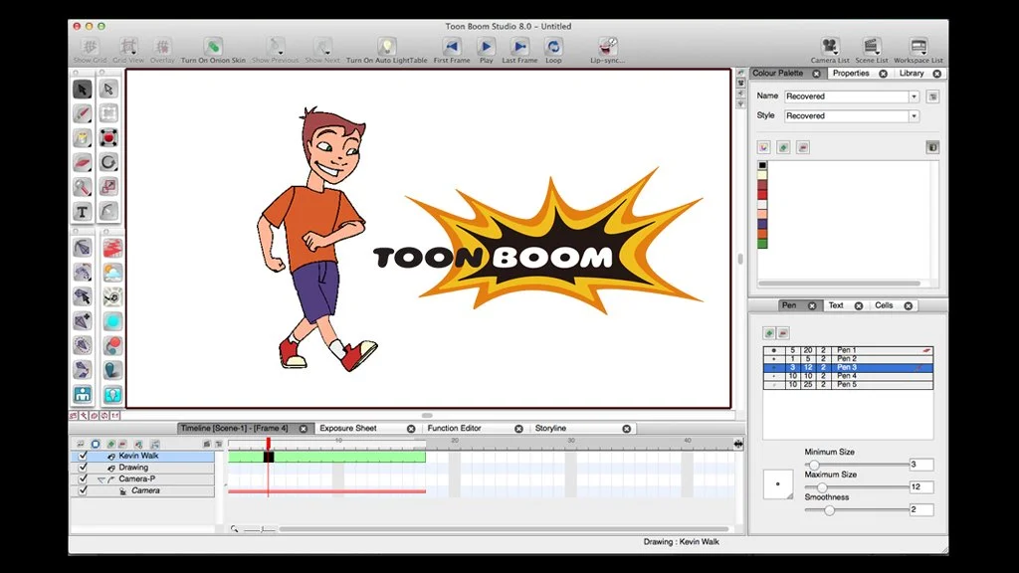Viewport: 1019px width, 573px height.
Task: Open the Scene List
Action: pos(872,51)
